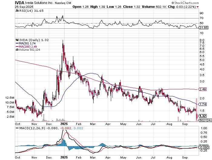Click the IVDA ticker symbol in the header
212x160 pixels.
tap(20, 3)
